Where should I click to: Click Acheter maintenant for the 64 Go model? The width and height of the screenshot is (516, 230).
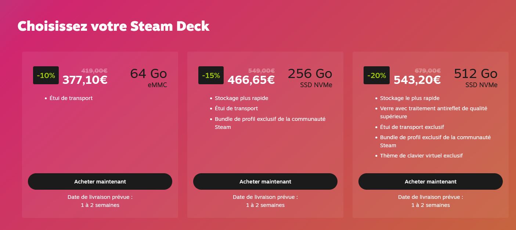click(x=100, y=182)
